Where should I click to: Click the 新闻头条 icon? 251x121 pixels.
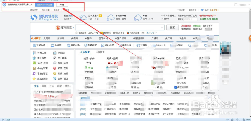pyautogui.click(x=34, y=45)
